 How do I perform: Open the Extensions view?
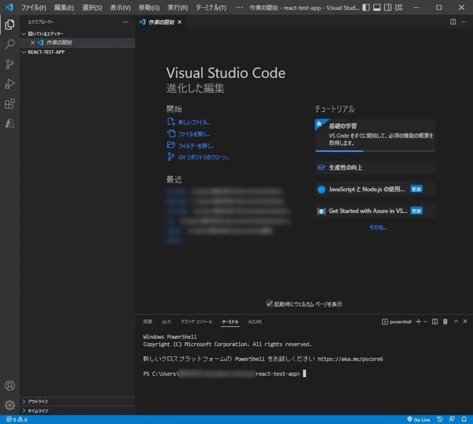coord(10,103)
